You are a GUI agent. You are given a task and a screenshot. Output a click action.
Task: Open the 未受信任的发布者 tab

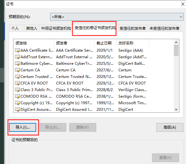164,28
